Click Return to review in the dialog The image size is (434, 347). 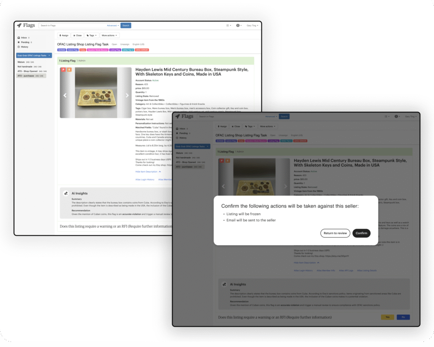pyautogui.click(x=335, y=233)
